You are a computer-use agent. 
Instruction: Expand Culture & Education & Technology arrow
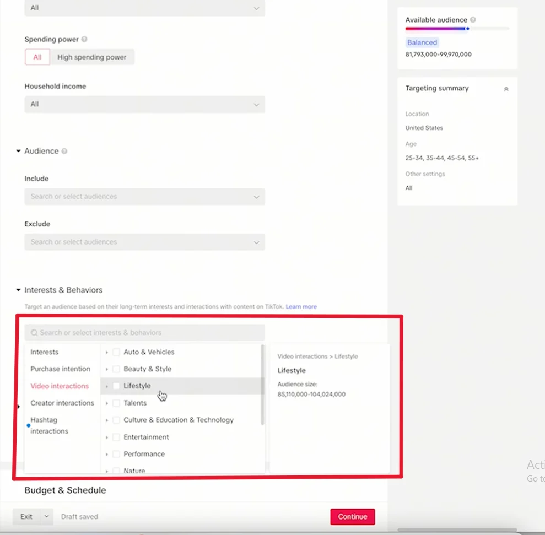(107, 420)
